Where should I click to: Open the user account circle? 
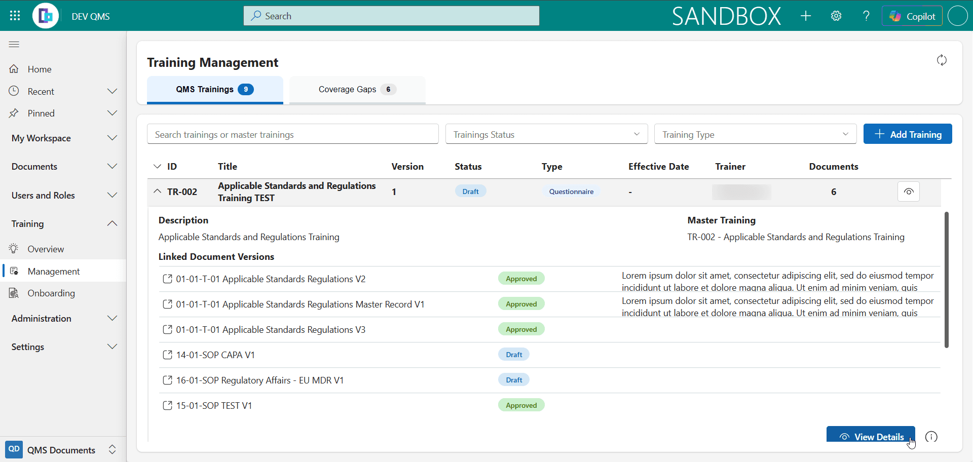pyautogui.click(x=957, y=16)
